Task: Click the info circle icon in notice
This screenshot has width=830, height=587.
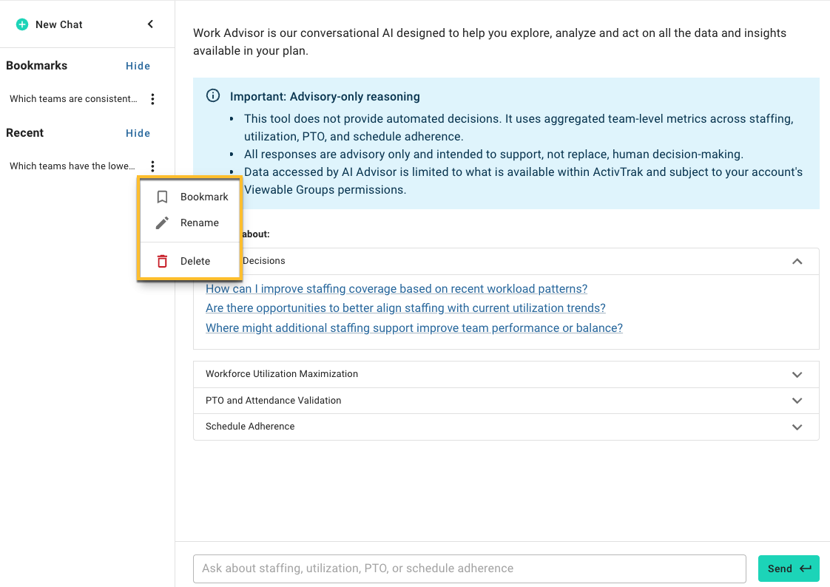Action: point(213,95)
